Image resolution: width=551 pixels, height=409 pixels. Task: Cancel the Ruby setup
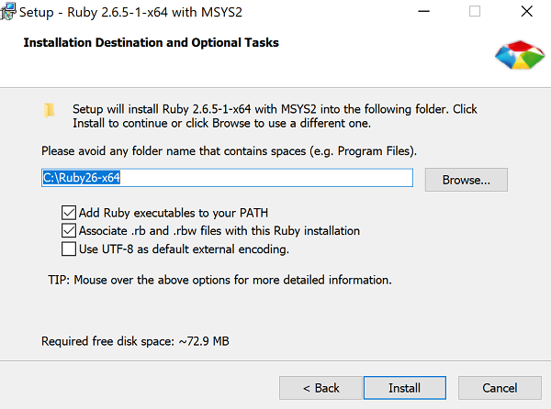500,388
